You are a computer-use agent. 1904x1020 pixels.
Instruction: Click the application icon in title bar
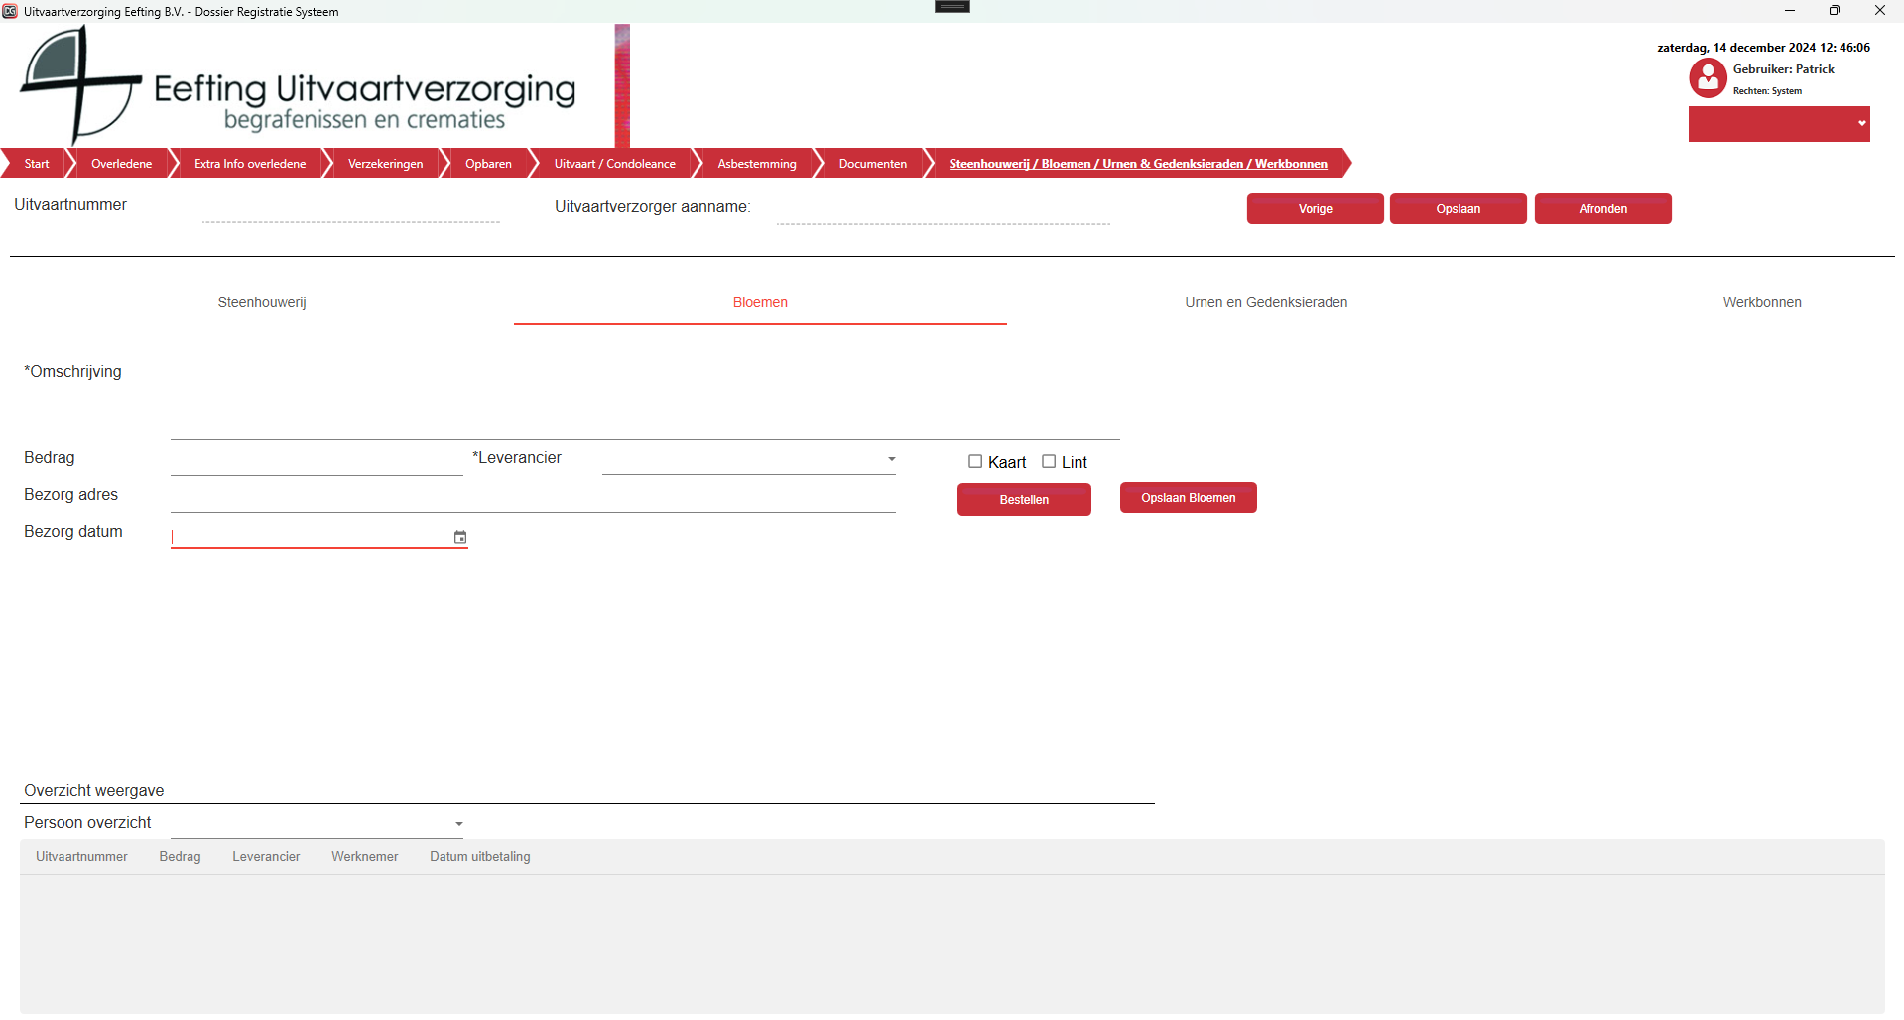click(10, 11)
